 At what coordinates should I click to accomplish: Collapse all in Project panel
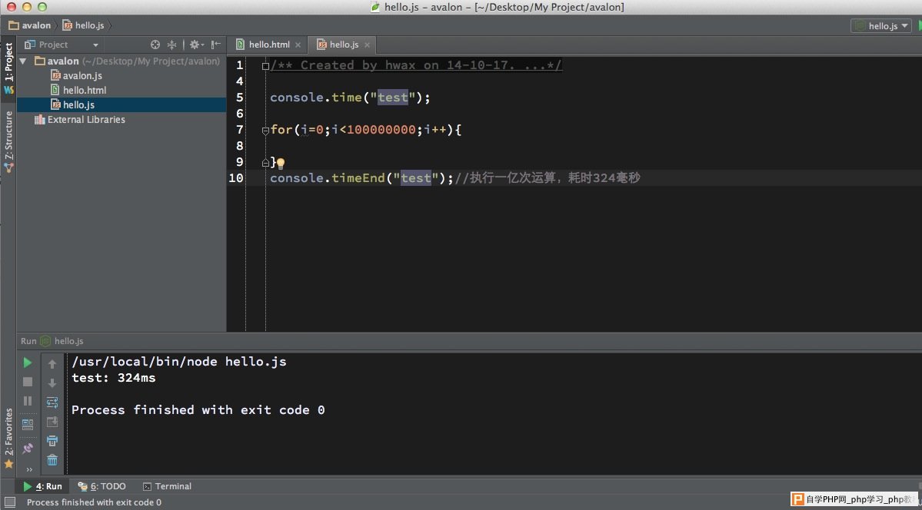click(171, 45)
